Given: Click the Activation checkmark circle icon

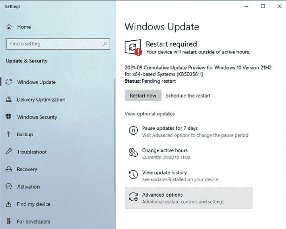Looking at the screenshot, I should tap(9, 186).
